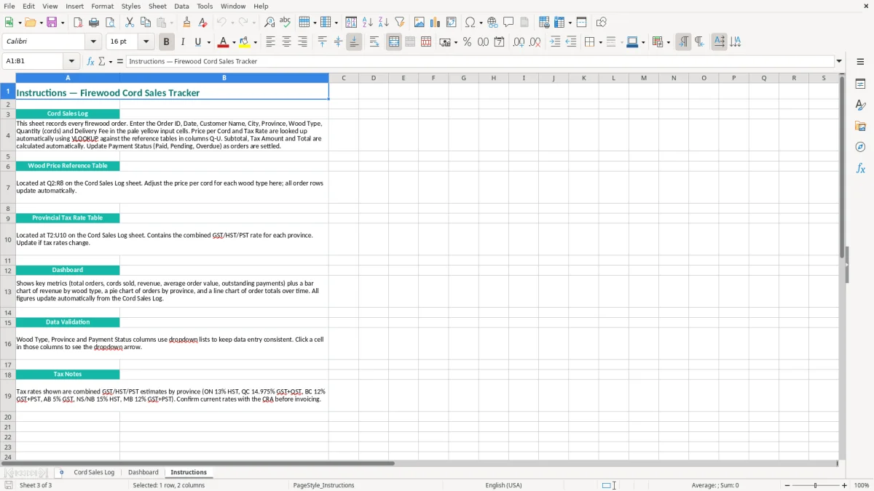Viewport: 874px width, 491px height.
Task: Click the Cut scissors icon
Action: pyautogui.click(x=130, y=23)
